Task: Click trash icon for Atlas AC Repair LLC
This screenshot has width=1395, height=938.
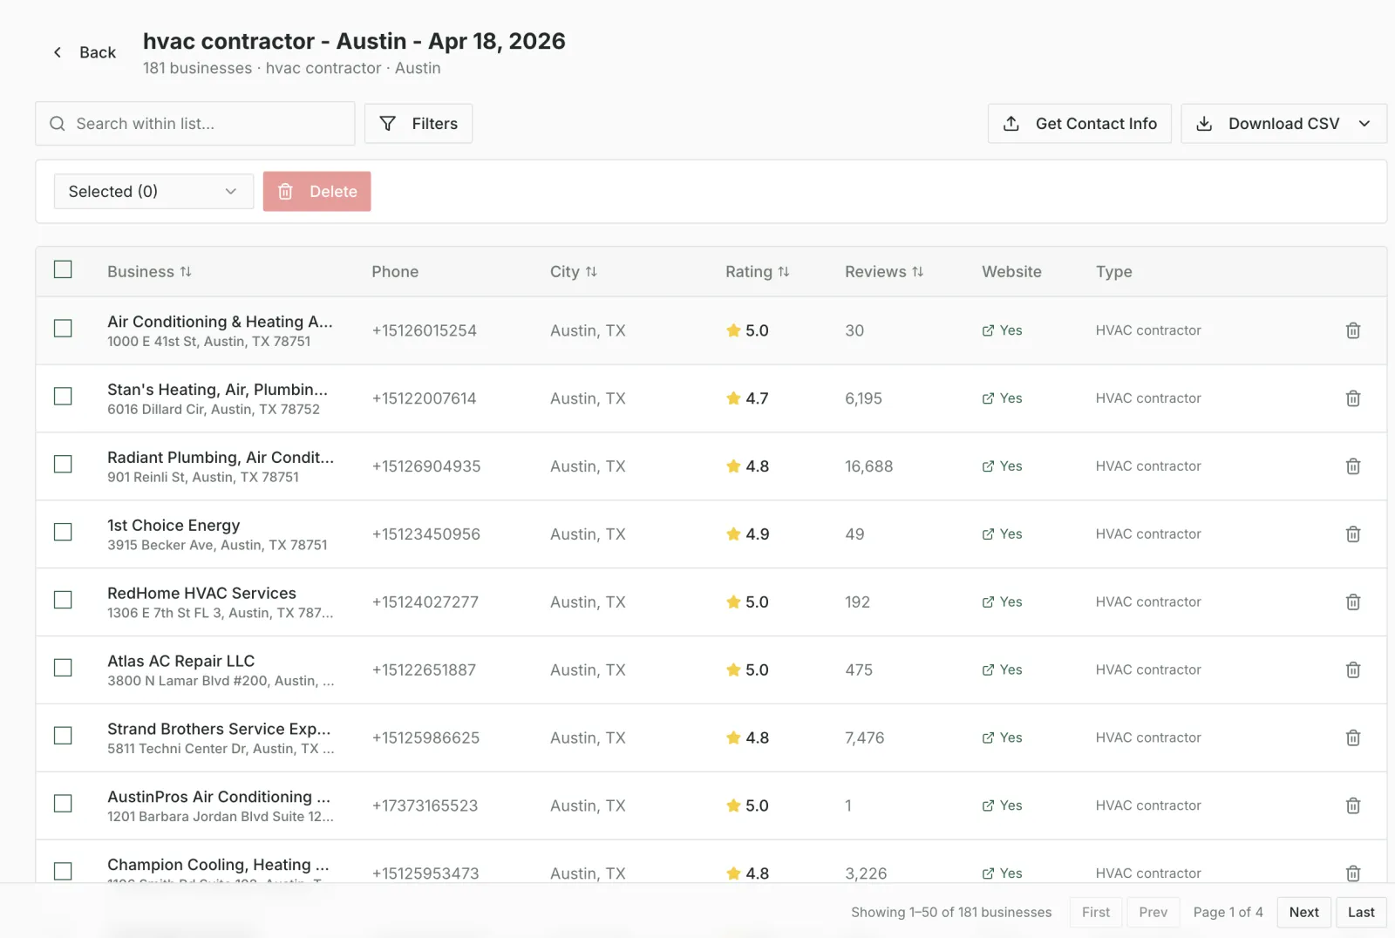Action: (1353, 670)
